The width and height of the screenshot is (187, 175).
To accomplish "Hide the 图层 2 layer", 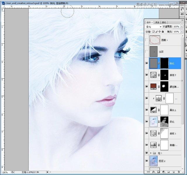I will pyautogui.click(x=147, y=161).
